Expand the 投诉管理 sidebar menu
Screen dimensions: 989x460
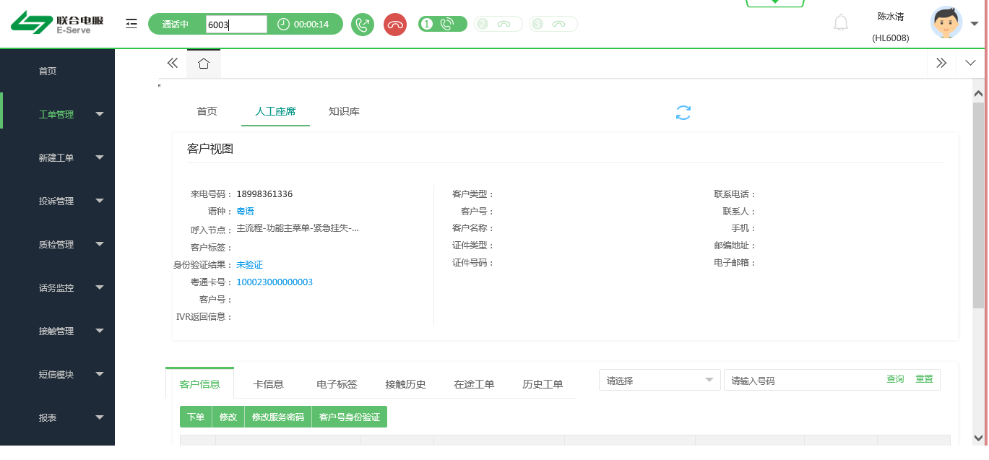(x=72, y=201)
